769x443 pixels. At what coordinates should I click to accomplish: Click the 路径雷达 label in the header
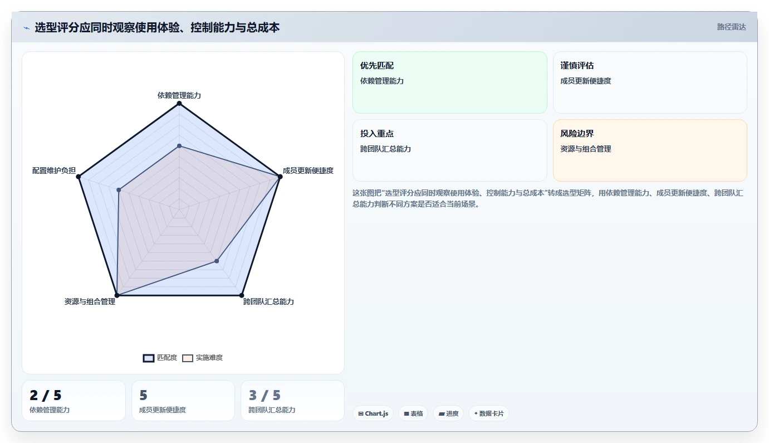731,27
